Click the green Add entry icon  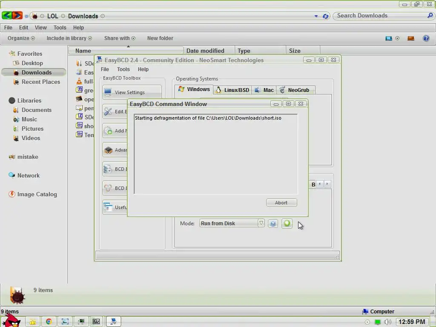pos(287,223)
